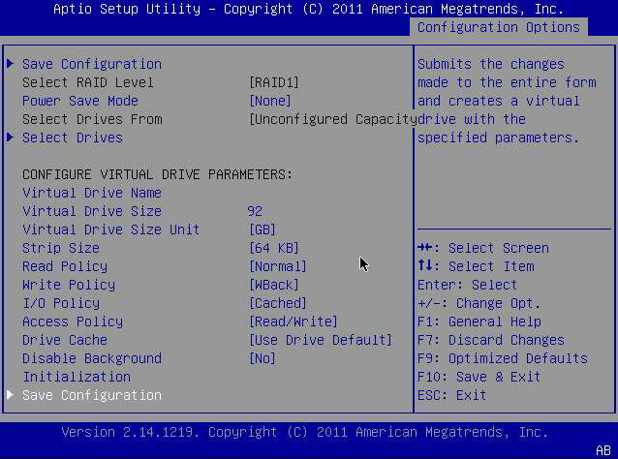The image size is (618, 459).
Task: Click the F9: Optimized Defaults line
Action: pyautogui.click(x=503, y=358)
